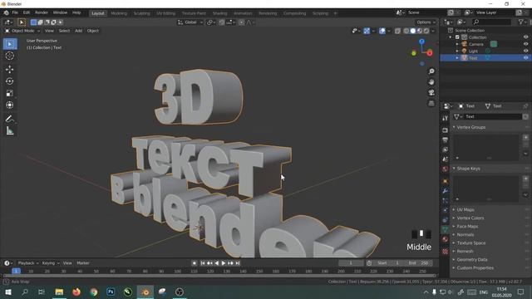Screen dimensions: 532x299
Task: Select the Cursor tool
Action: [x=10, y=56]
